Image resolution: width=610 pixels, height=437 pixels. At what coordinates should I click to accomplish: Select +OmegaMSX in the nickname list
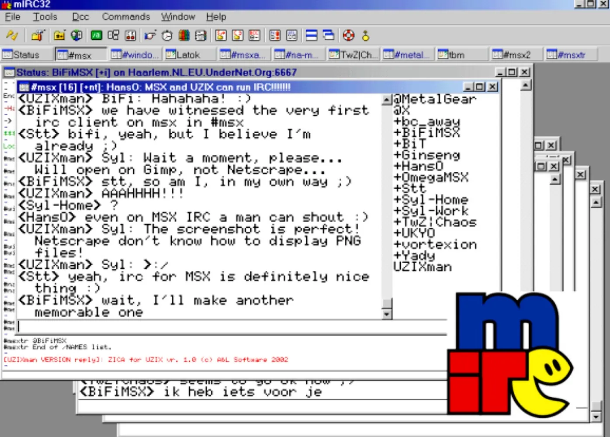[431, 177]
